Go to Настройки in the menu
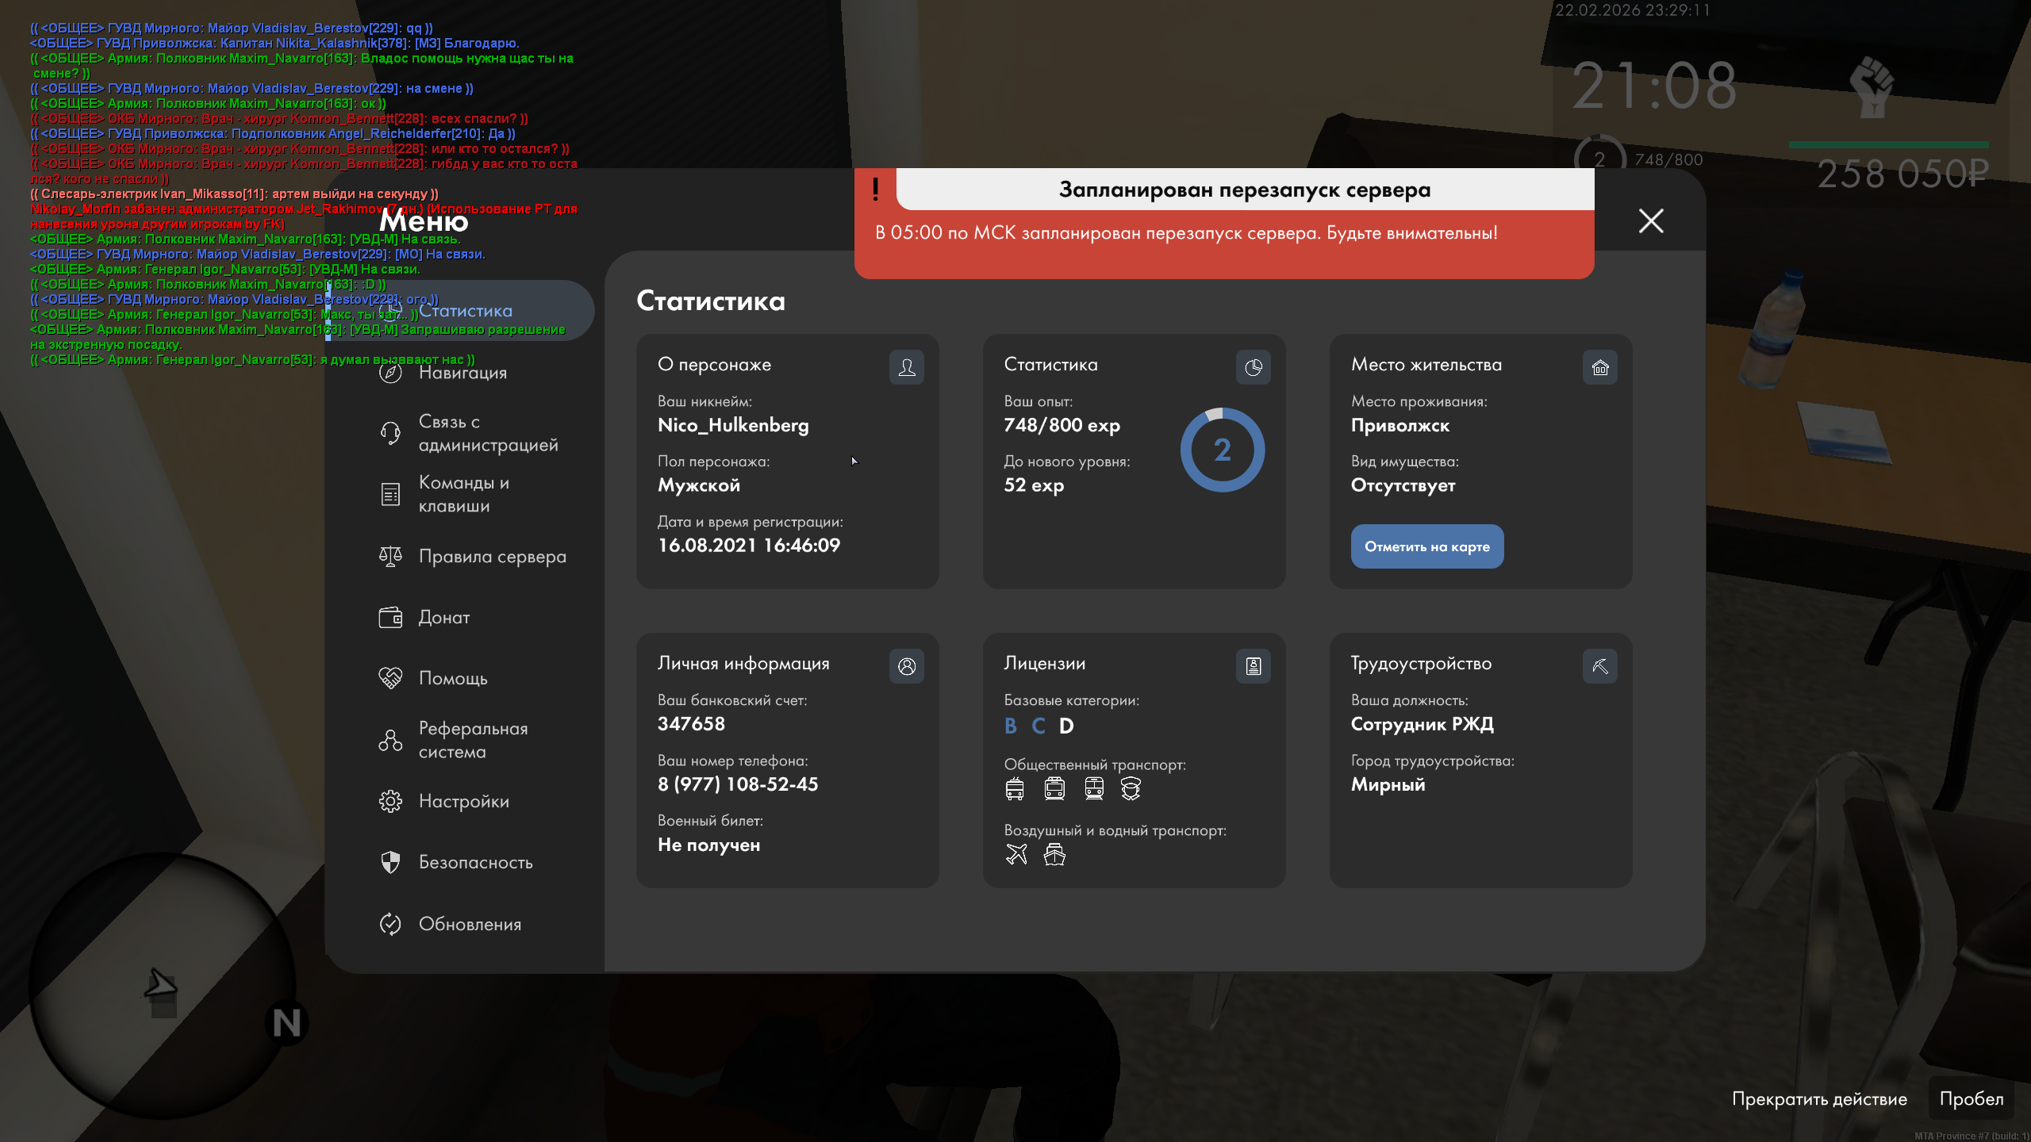 (463, 802)
